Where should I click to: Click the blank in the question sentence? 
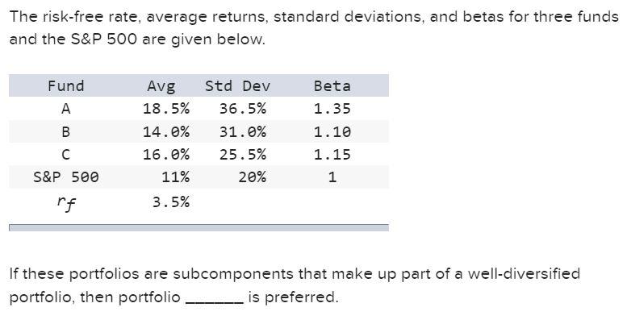214,297
